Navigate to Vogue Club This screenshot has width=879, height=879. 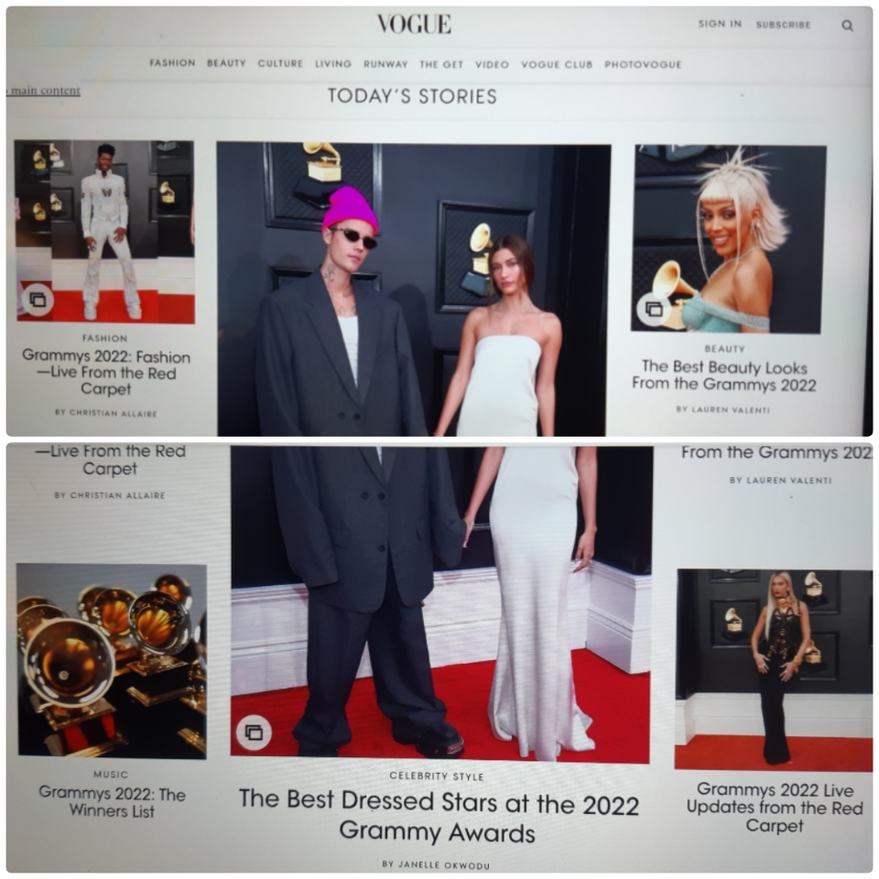(557, 65)
